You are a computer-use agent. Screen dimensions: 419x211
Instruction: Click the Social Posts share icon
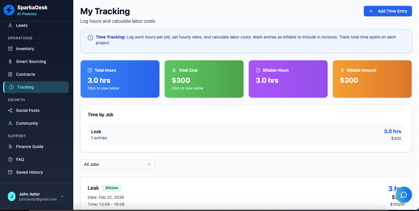pos(10,110)
